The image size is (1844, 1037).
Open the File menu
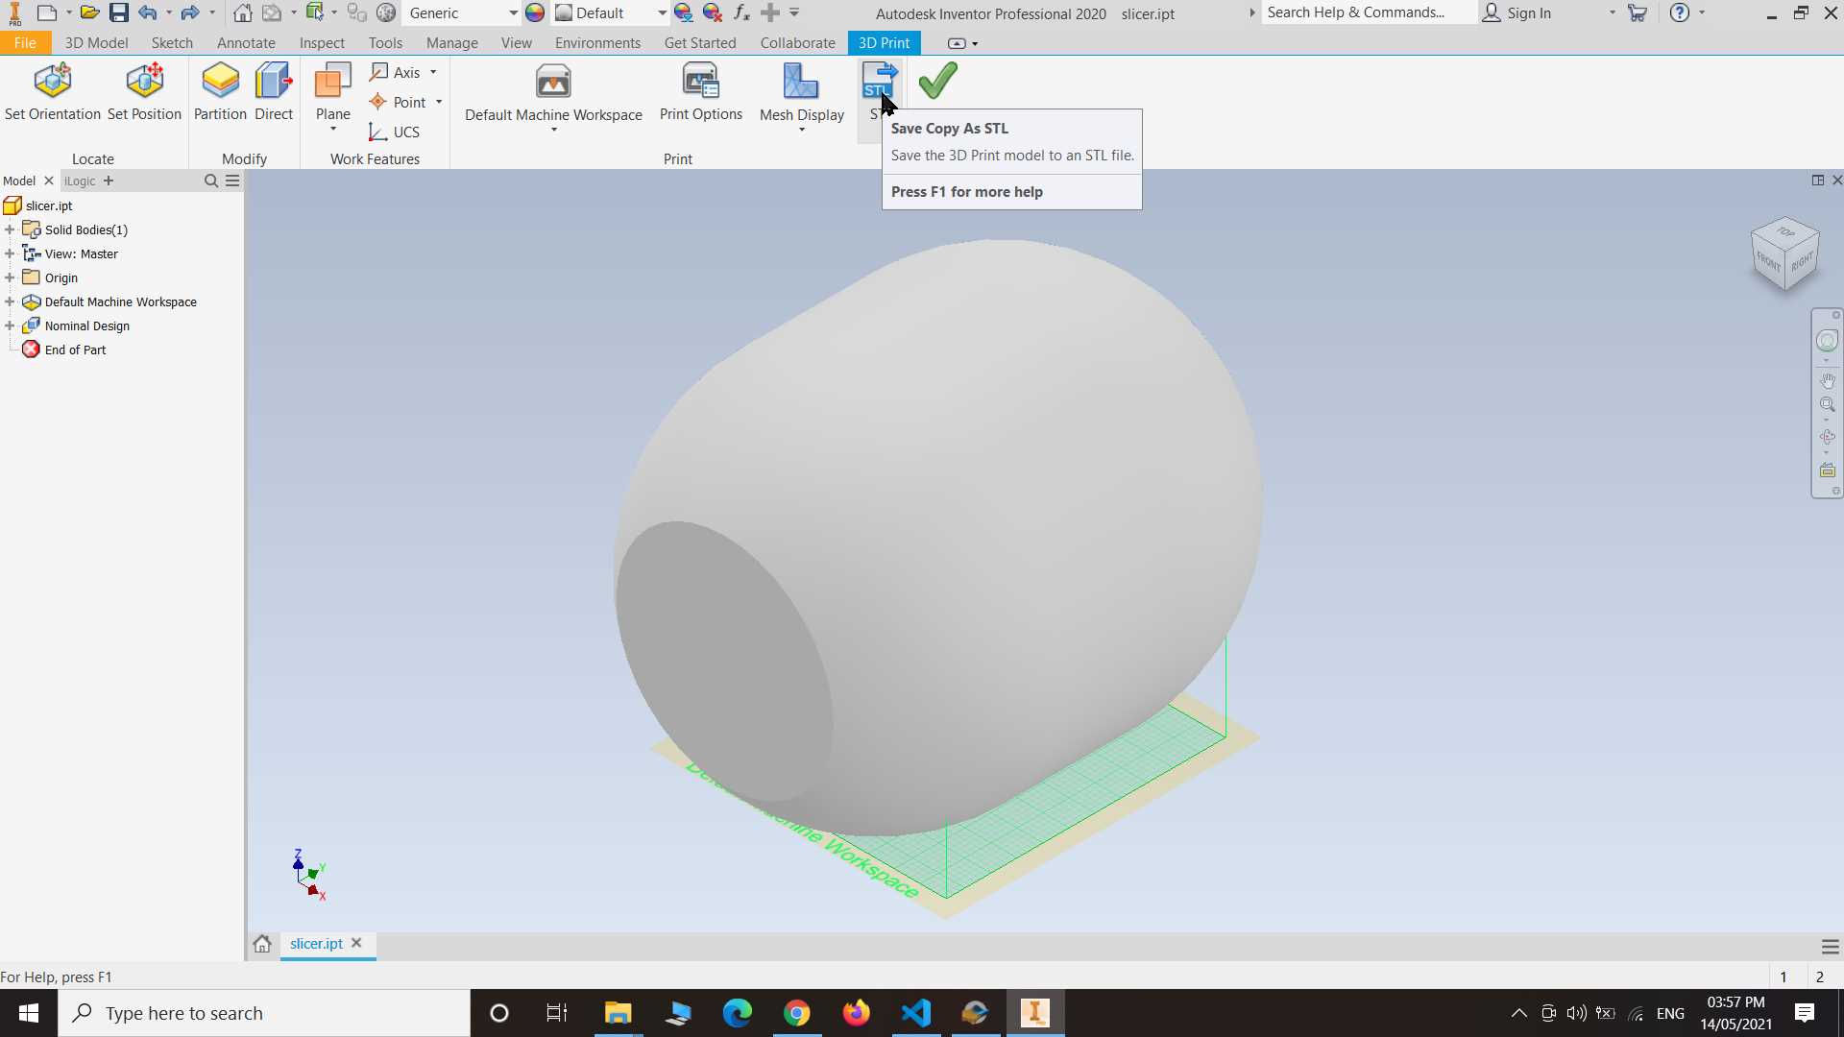point(25,43)
